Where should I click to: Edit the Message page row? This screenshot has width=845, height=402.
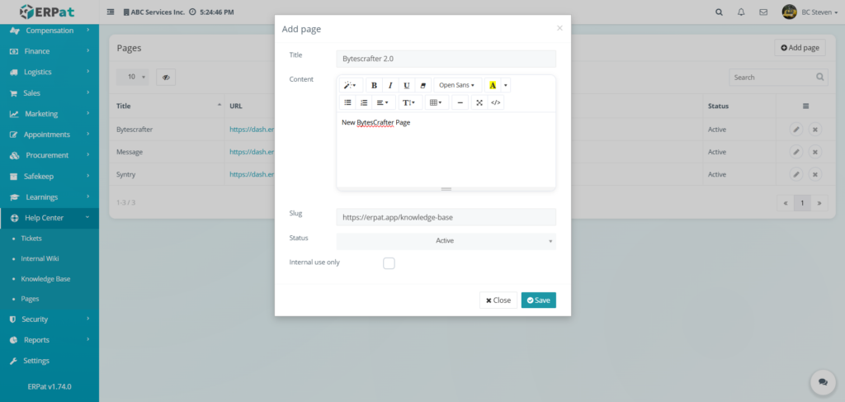click(796, 152)
